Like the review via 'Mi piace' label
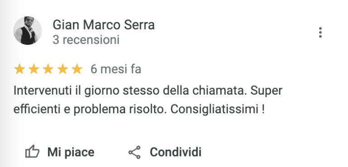This screenshot has width=348, height=167. pos(71,152)
